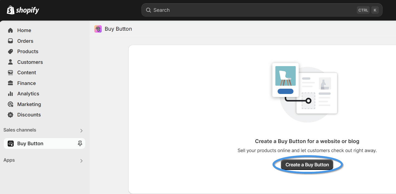Click the Products tag icon
Screen dimensions: 396x194
(10, 52)
